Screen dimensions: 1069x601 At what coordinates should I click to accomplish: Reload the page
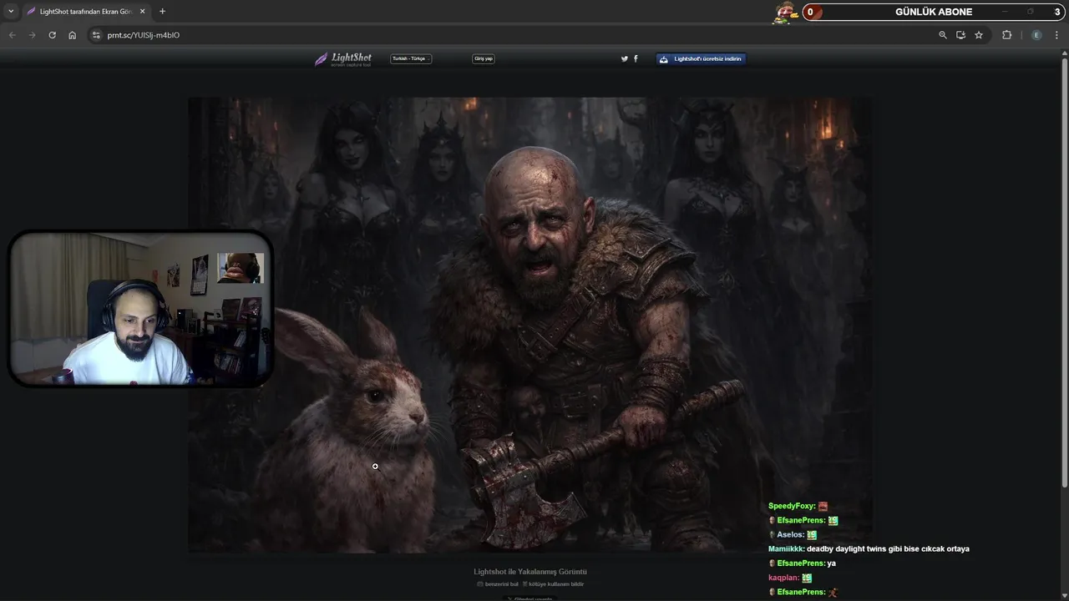tap(52, 35)
